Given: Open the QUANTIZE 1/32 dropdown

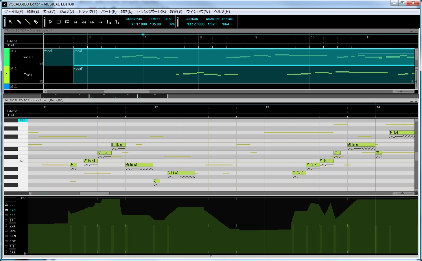Looking at the screenshot, I should tap(213, 24).
